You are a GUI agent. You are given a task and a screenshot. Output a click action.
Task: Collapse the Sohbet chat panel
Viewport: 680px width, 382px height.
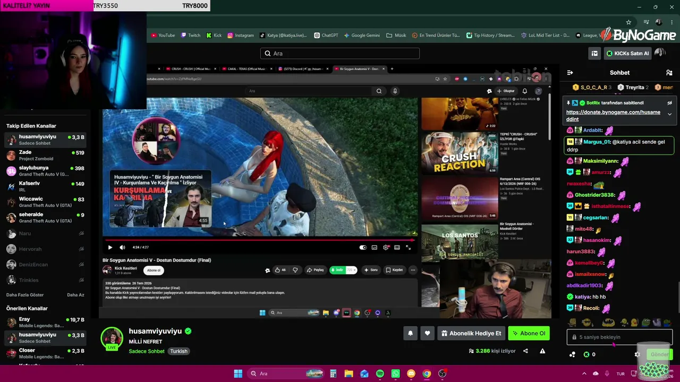point(570,73)
